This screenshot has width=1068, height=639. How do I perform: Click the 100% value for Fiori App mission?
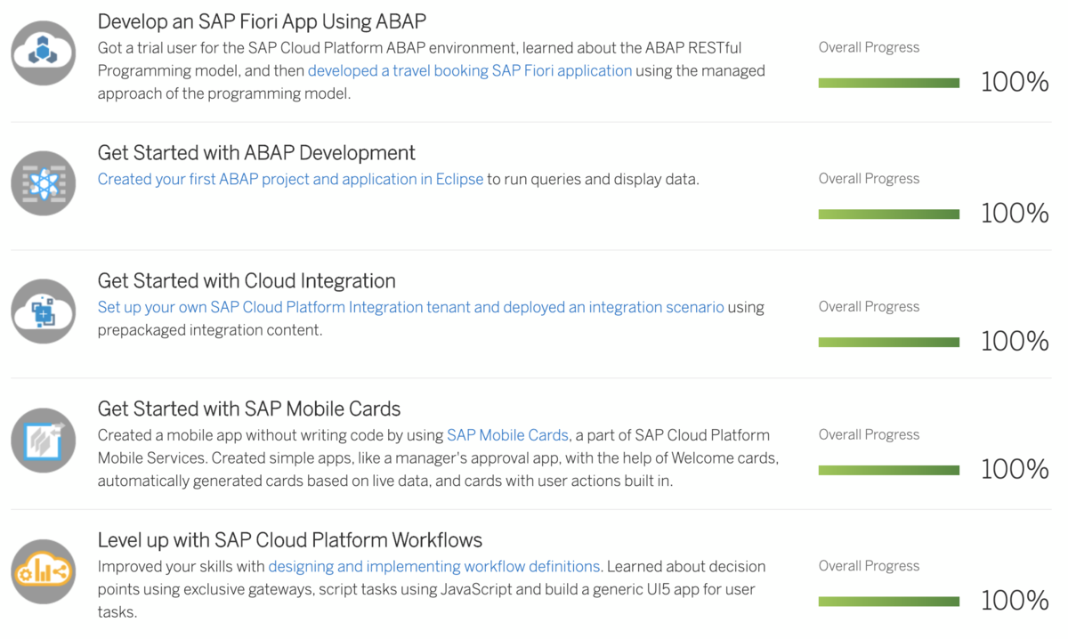click(x=1015, y=83)
